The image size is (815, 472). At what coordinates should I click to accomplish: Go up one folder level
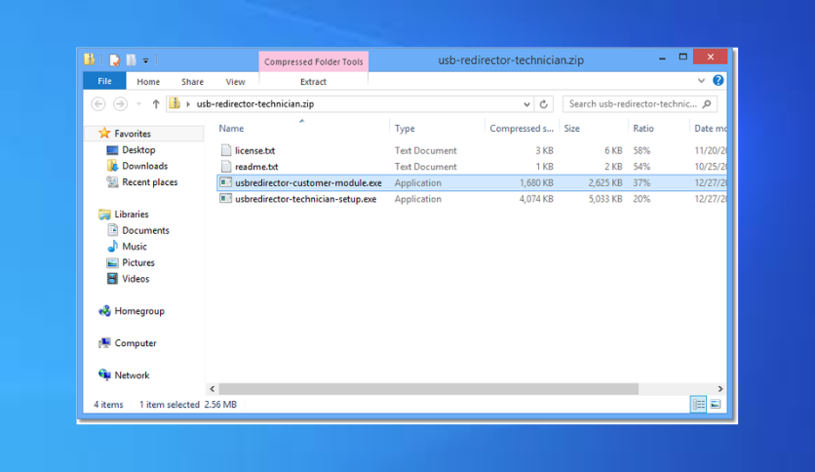pos(155,104)
